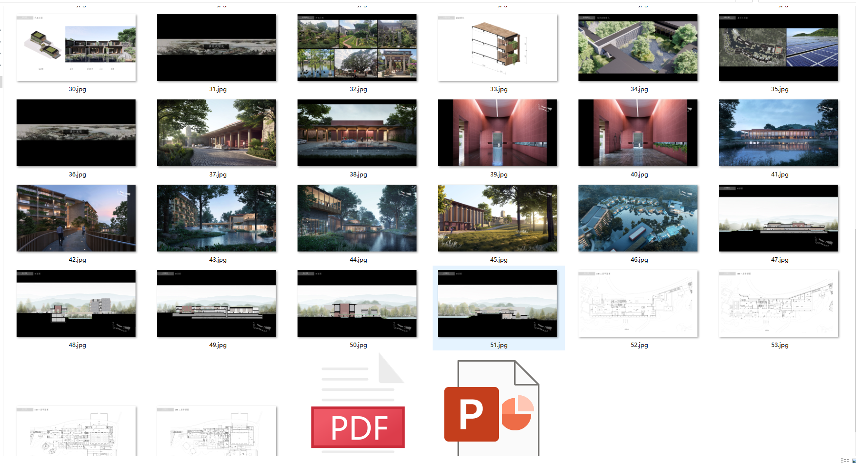This screenshot has width=856, height=463.
Task: Click the file name 30.jpg
Action: click(78, 89)
